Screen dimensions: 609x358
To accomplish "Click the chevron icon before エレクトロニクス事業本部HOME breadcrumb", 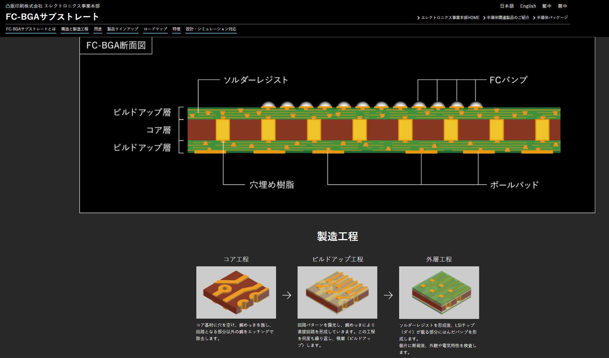I will [419, 18].
